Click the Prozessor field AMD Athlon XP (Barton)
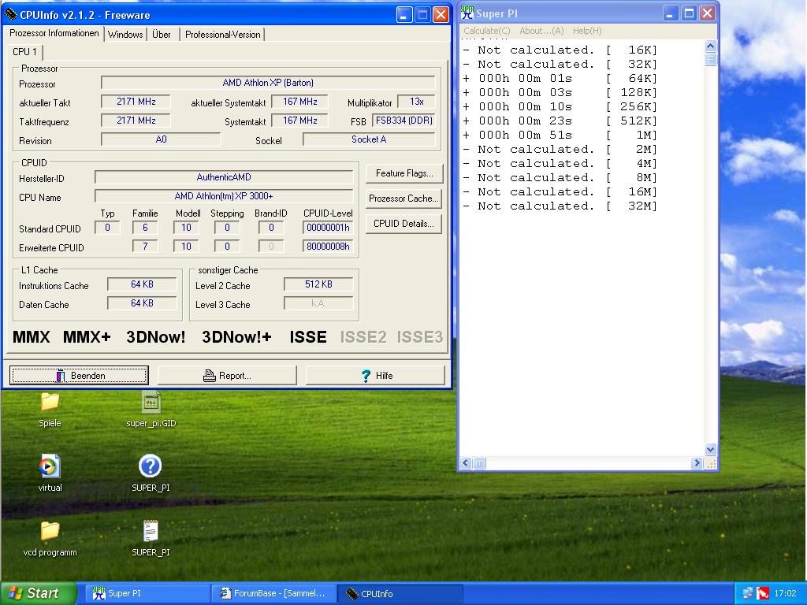This screenshot has width=807, height=605. coord(268,82)
